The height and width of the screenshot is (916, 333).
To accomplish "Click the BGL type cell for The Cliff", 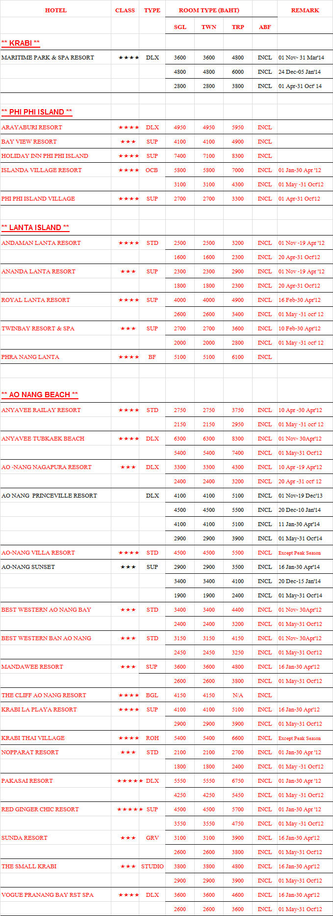I will point(152,695).
